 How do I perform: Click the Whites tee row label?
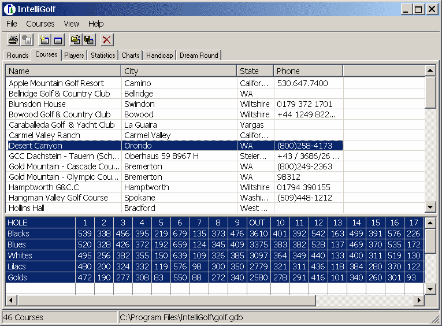click(40, 256)
